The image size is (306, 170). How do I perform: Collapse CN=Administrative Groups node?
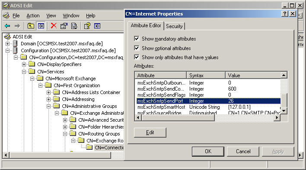[48, 106]
